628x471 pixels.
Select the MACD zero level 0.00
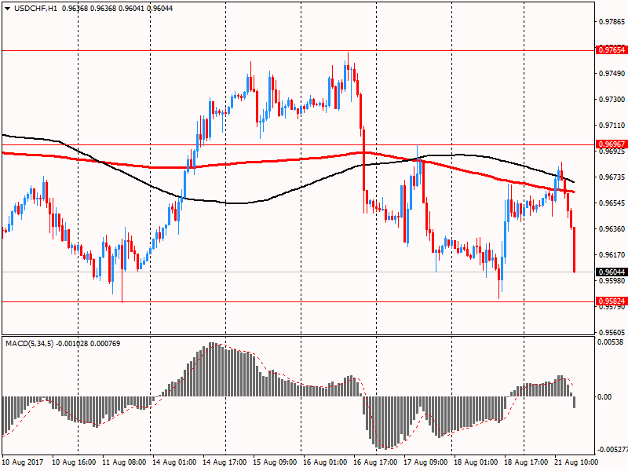coord(604,397)
